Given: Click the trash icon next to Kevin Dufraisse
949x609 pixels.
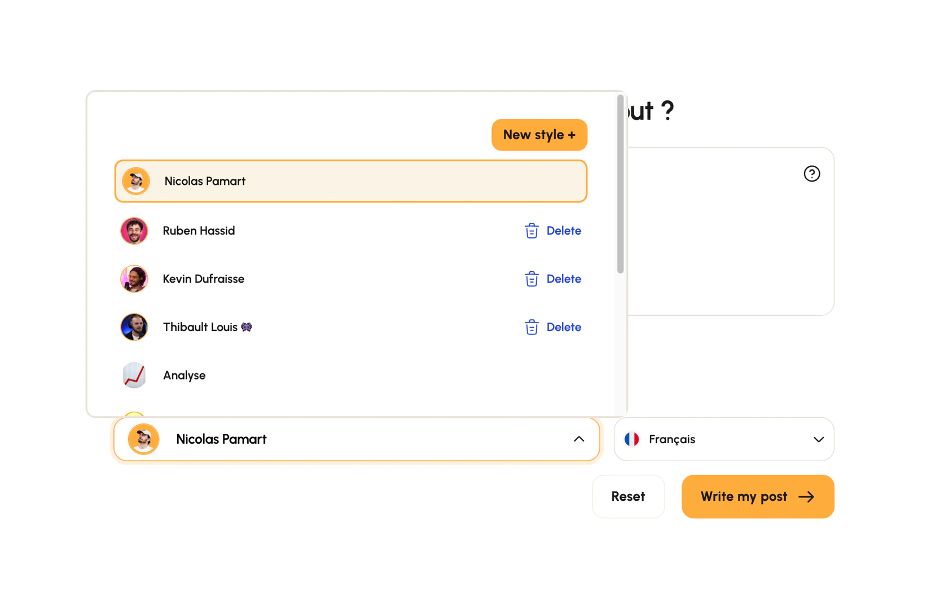Looking at the screenshot, I should 531,279.
